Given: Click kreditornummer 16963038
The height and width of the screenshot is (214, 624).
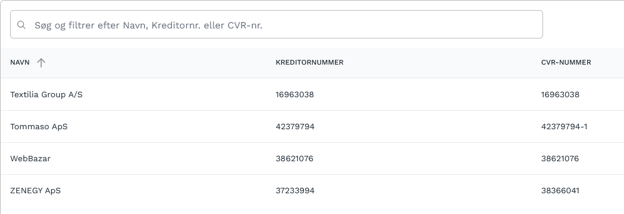Looking at the screenshot, I should coord(294,95).
